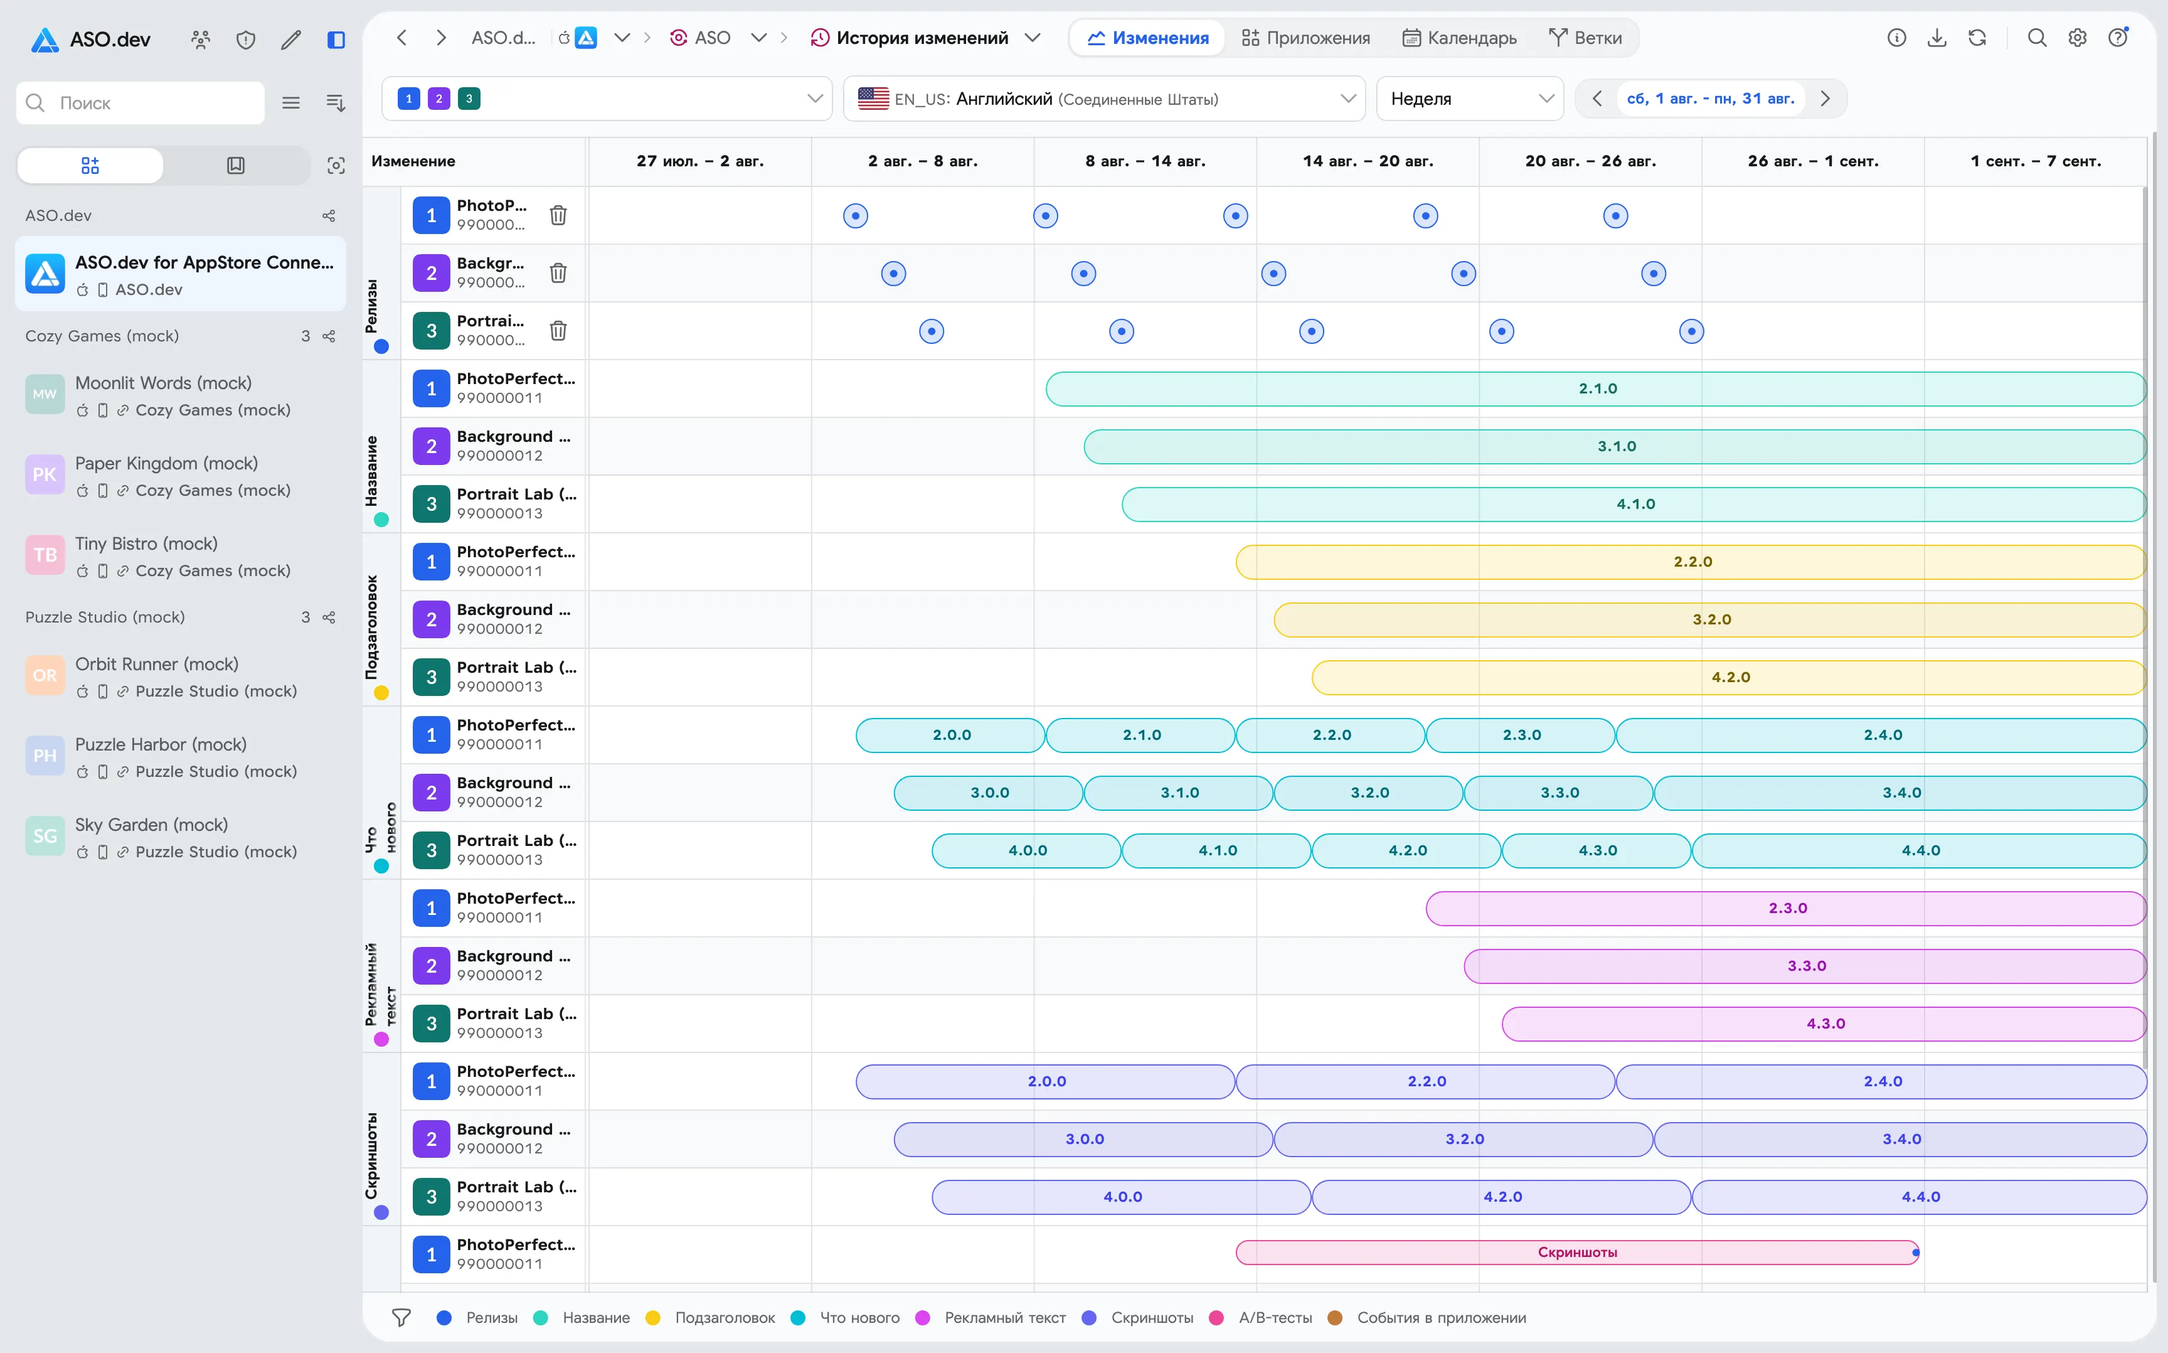Viewport: 2168px width, 1353px height.
Task: Toggle the sidebar panel icon
Action: tap(336, 40)
